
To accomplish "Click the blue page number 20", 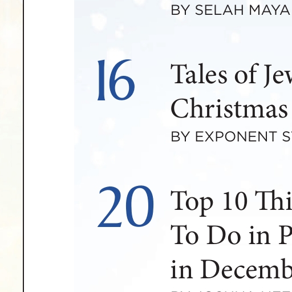I will point(125,206).
